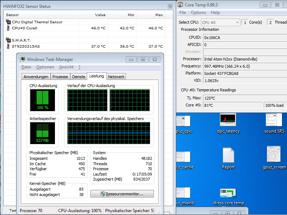
Task: Click the Processor field showing Intel Atom N2xx
Action: tap(245, 59)
